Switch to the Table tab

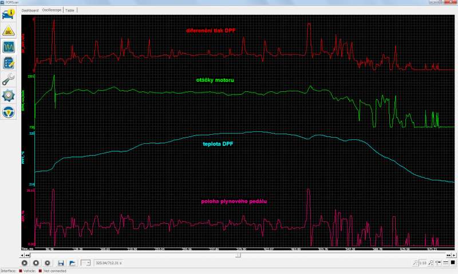point(69,10)
